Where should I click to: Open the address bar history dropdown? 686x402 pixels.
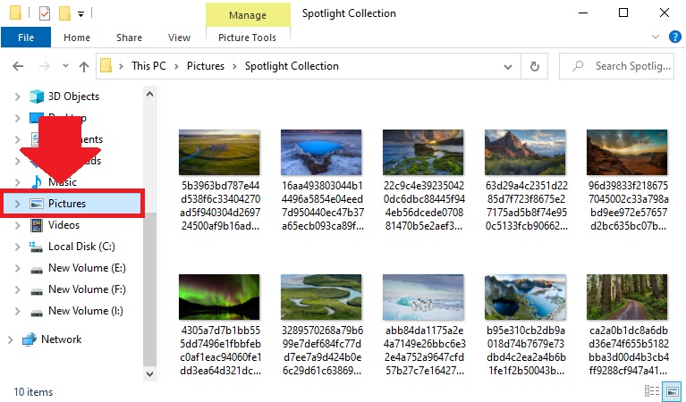point(508,66)
